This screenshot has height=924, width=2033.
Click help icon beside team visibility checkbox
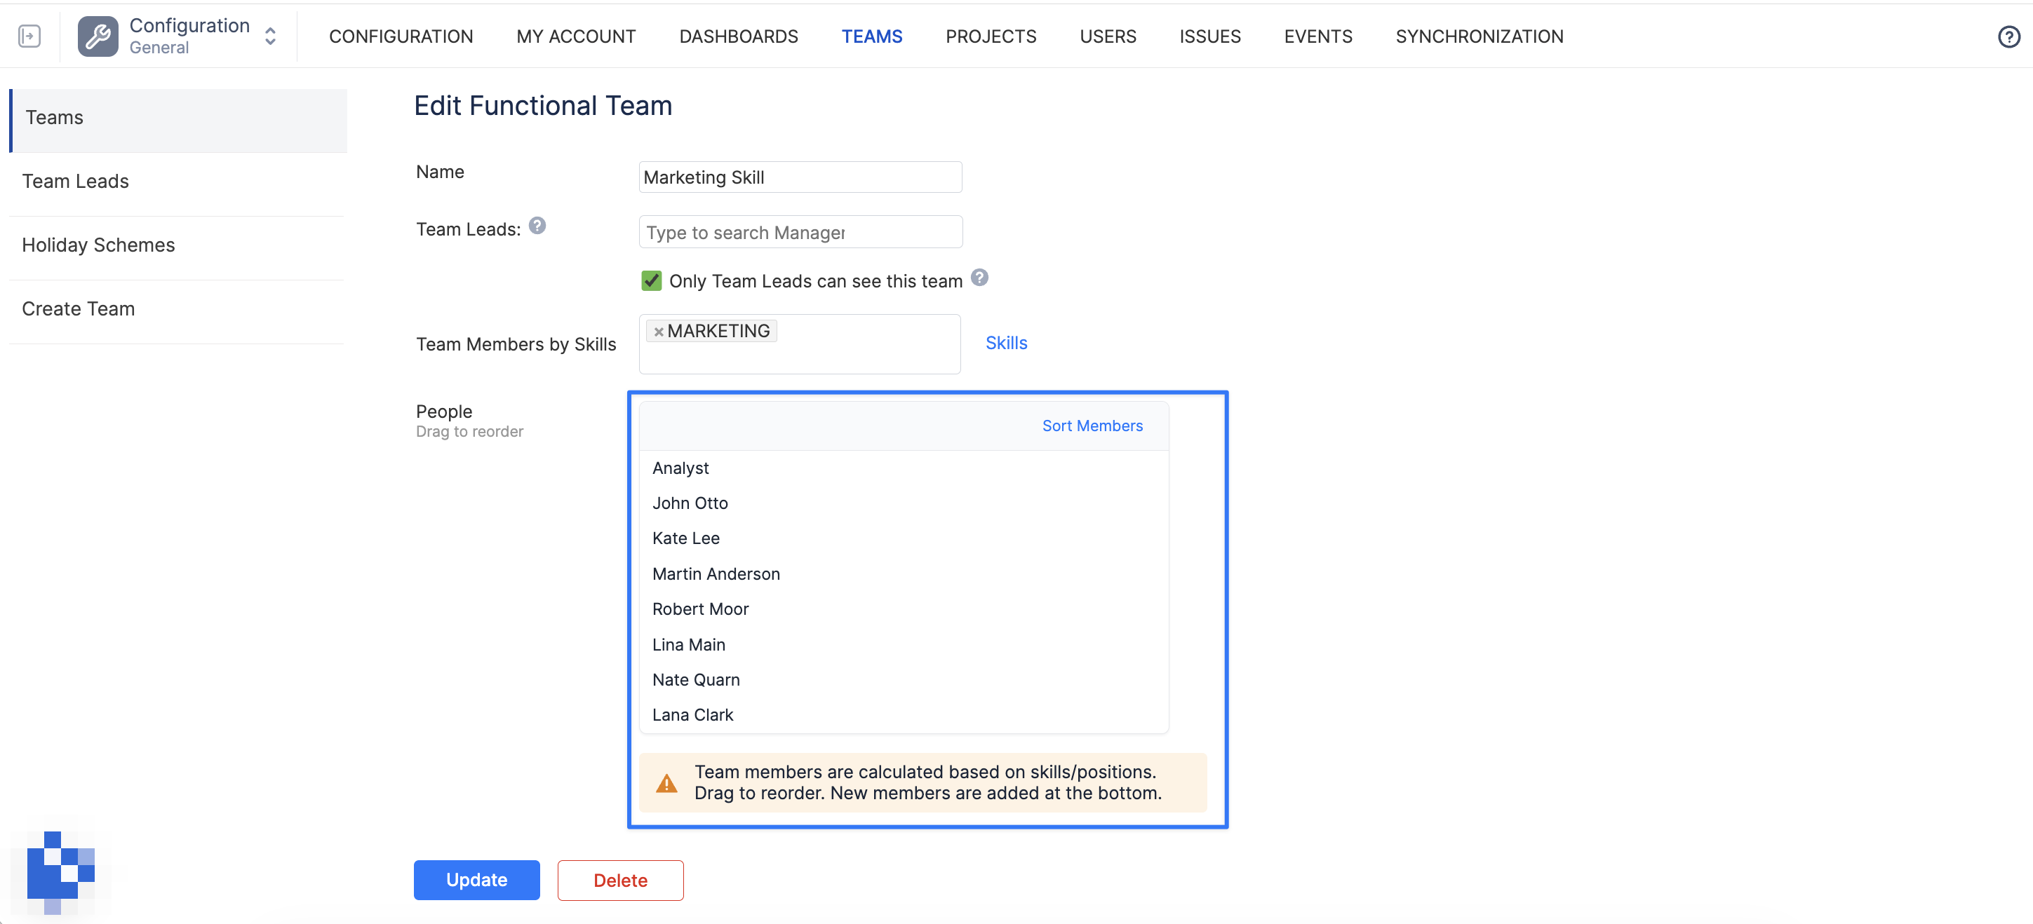click(979, 278)
